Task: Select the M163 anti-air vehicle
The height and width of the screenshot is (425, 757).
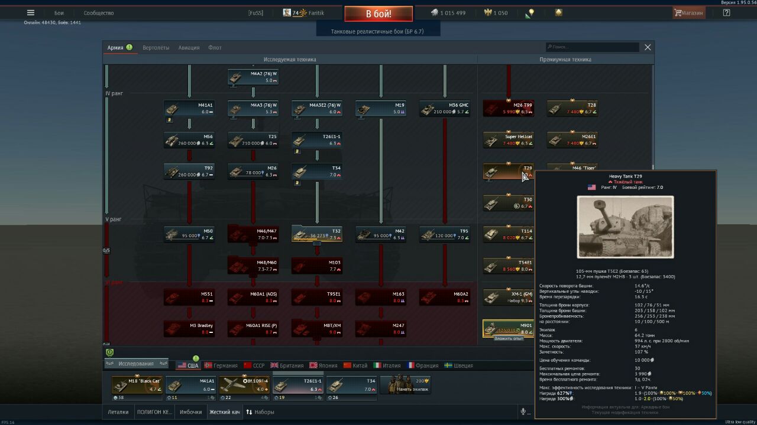Action: click(381, 297)
